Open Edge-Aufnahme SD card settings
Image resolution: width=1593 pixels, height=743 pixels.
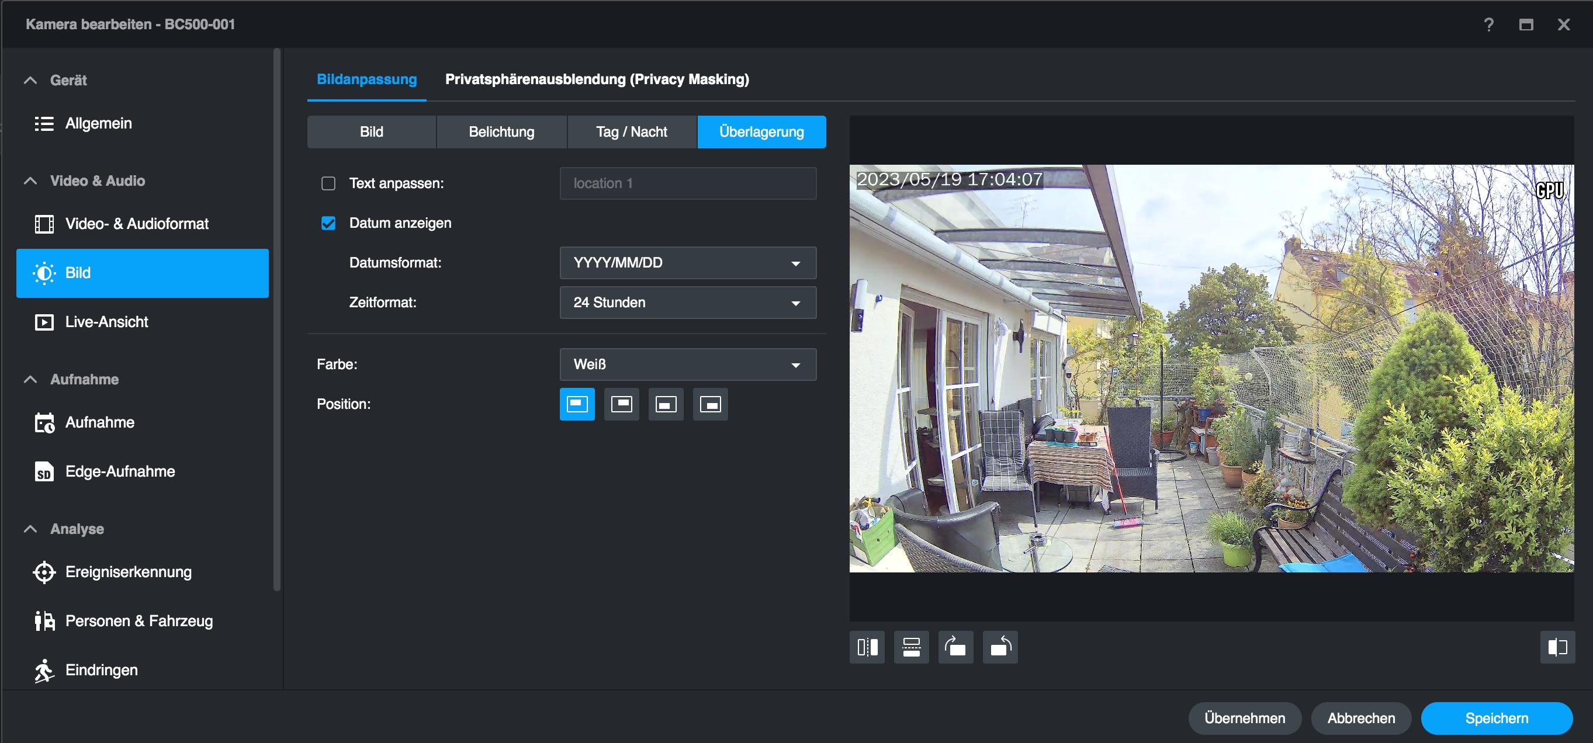coord(120,471)
